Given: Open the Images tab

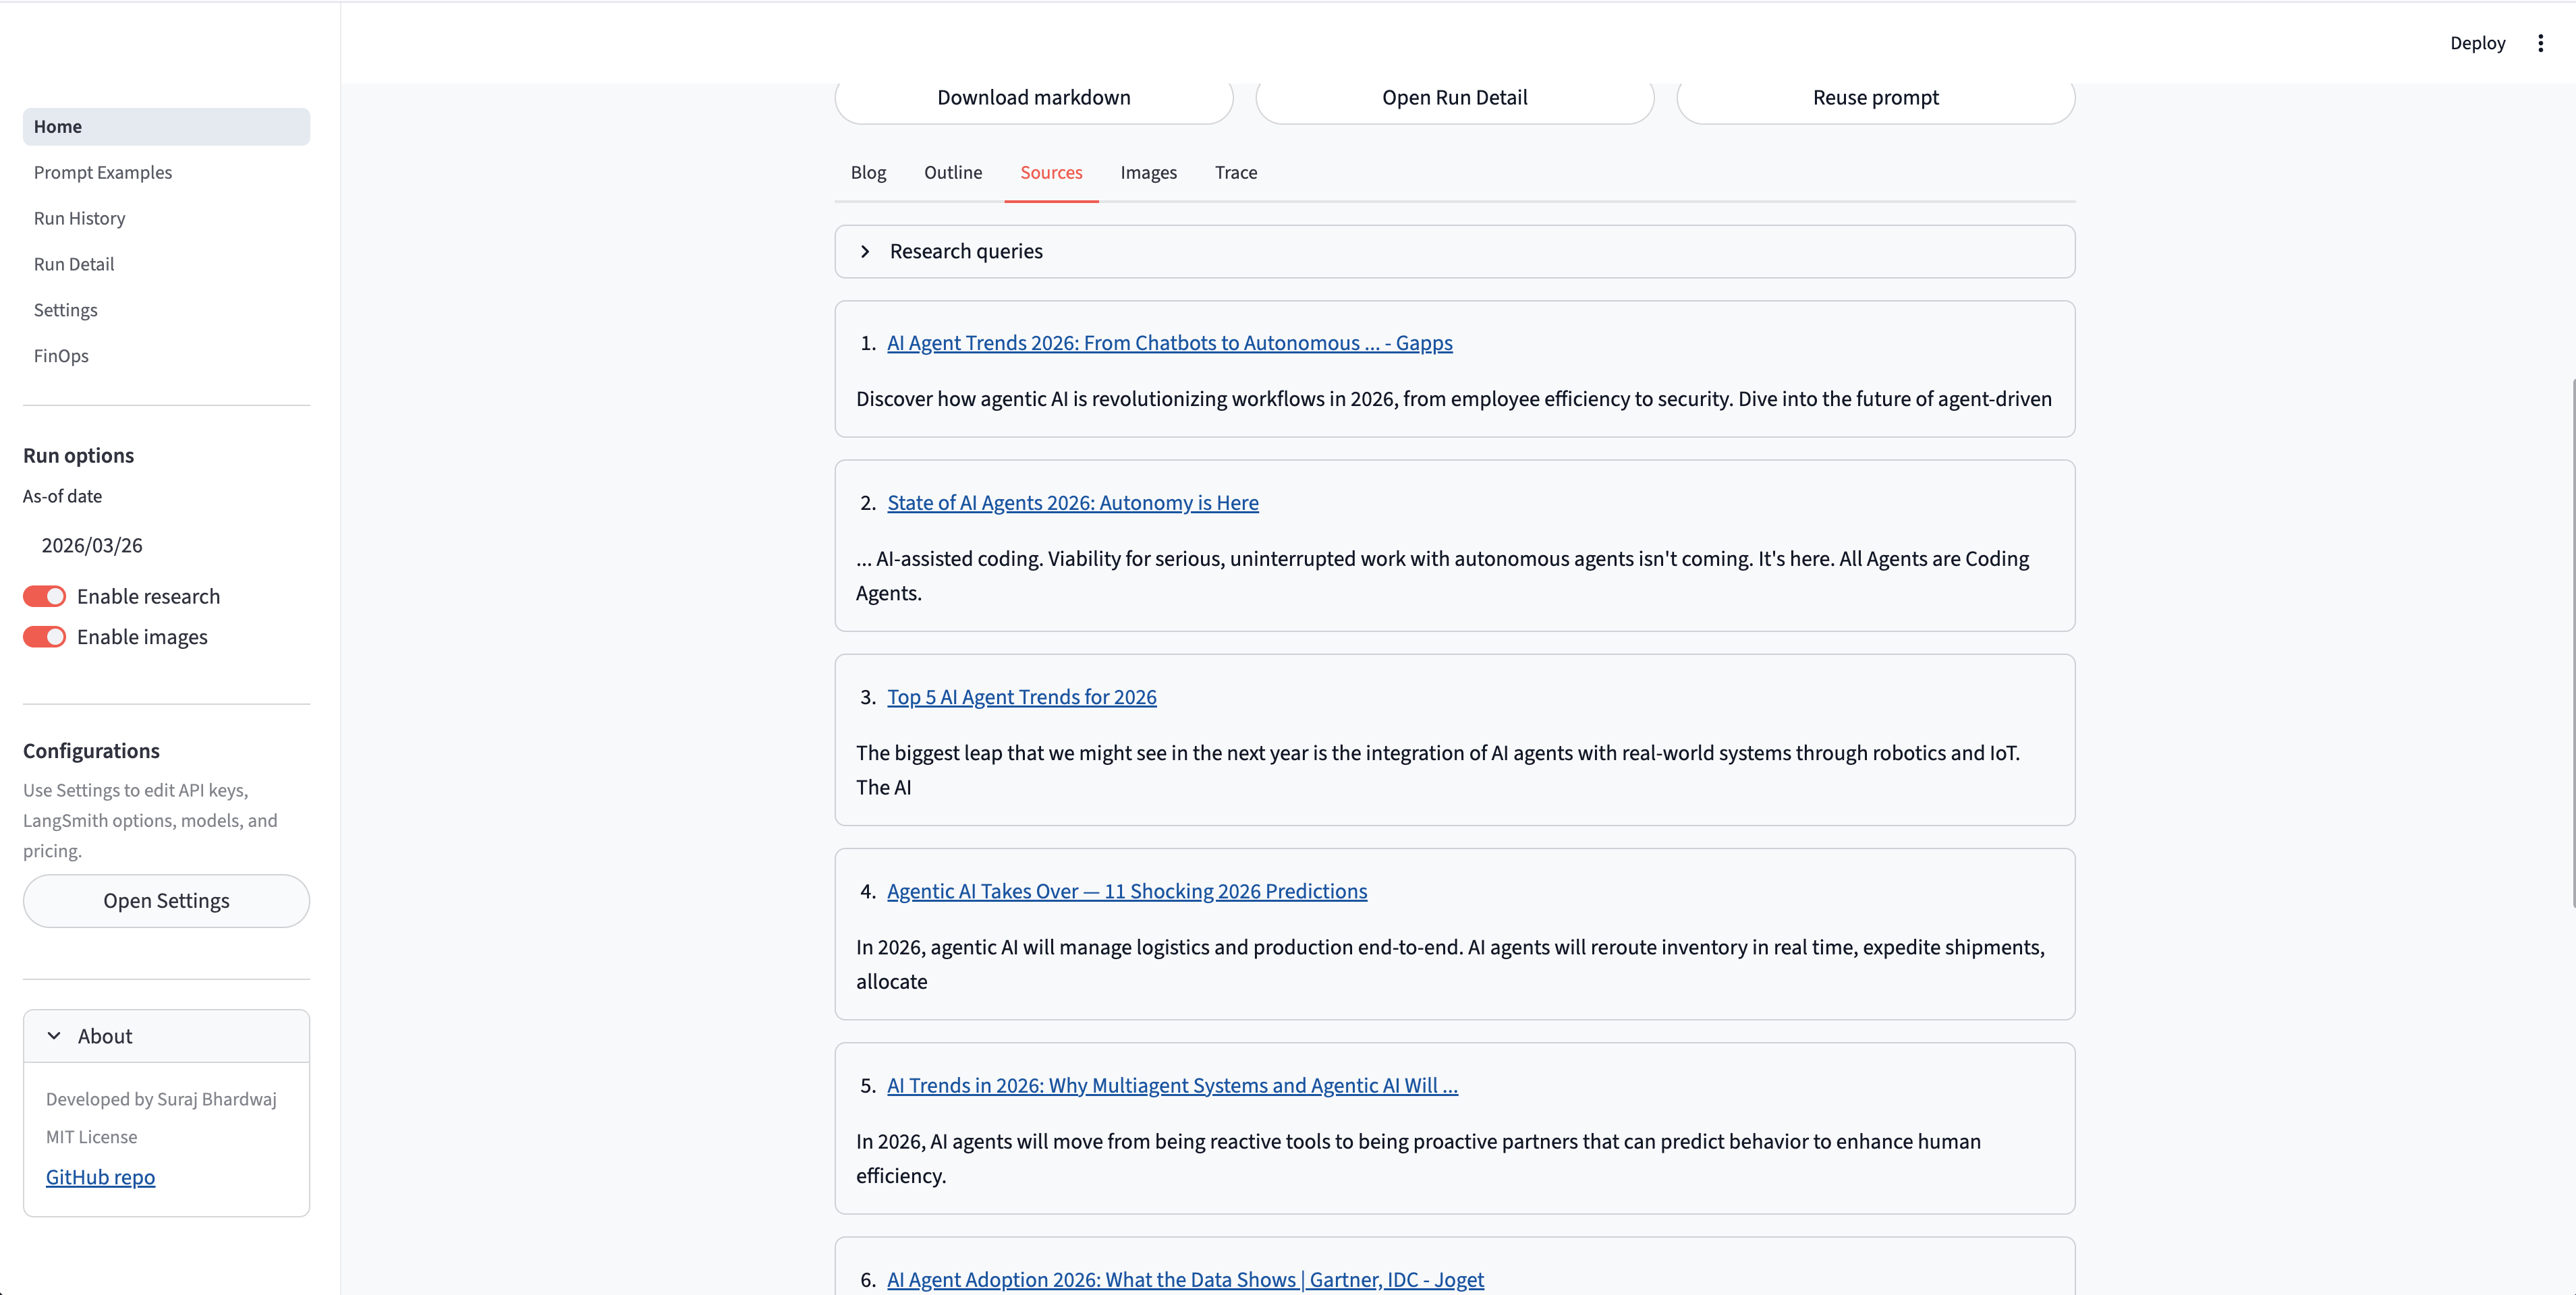Looking at the screenshot, I should [1148, 173].
